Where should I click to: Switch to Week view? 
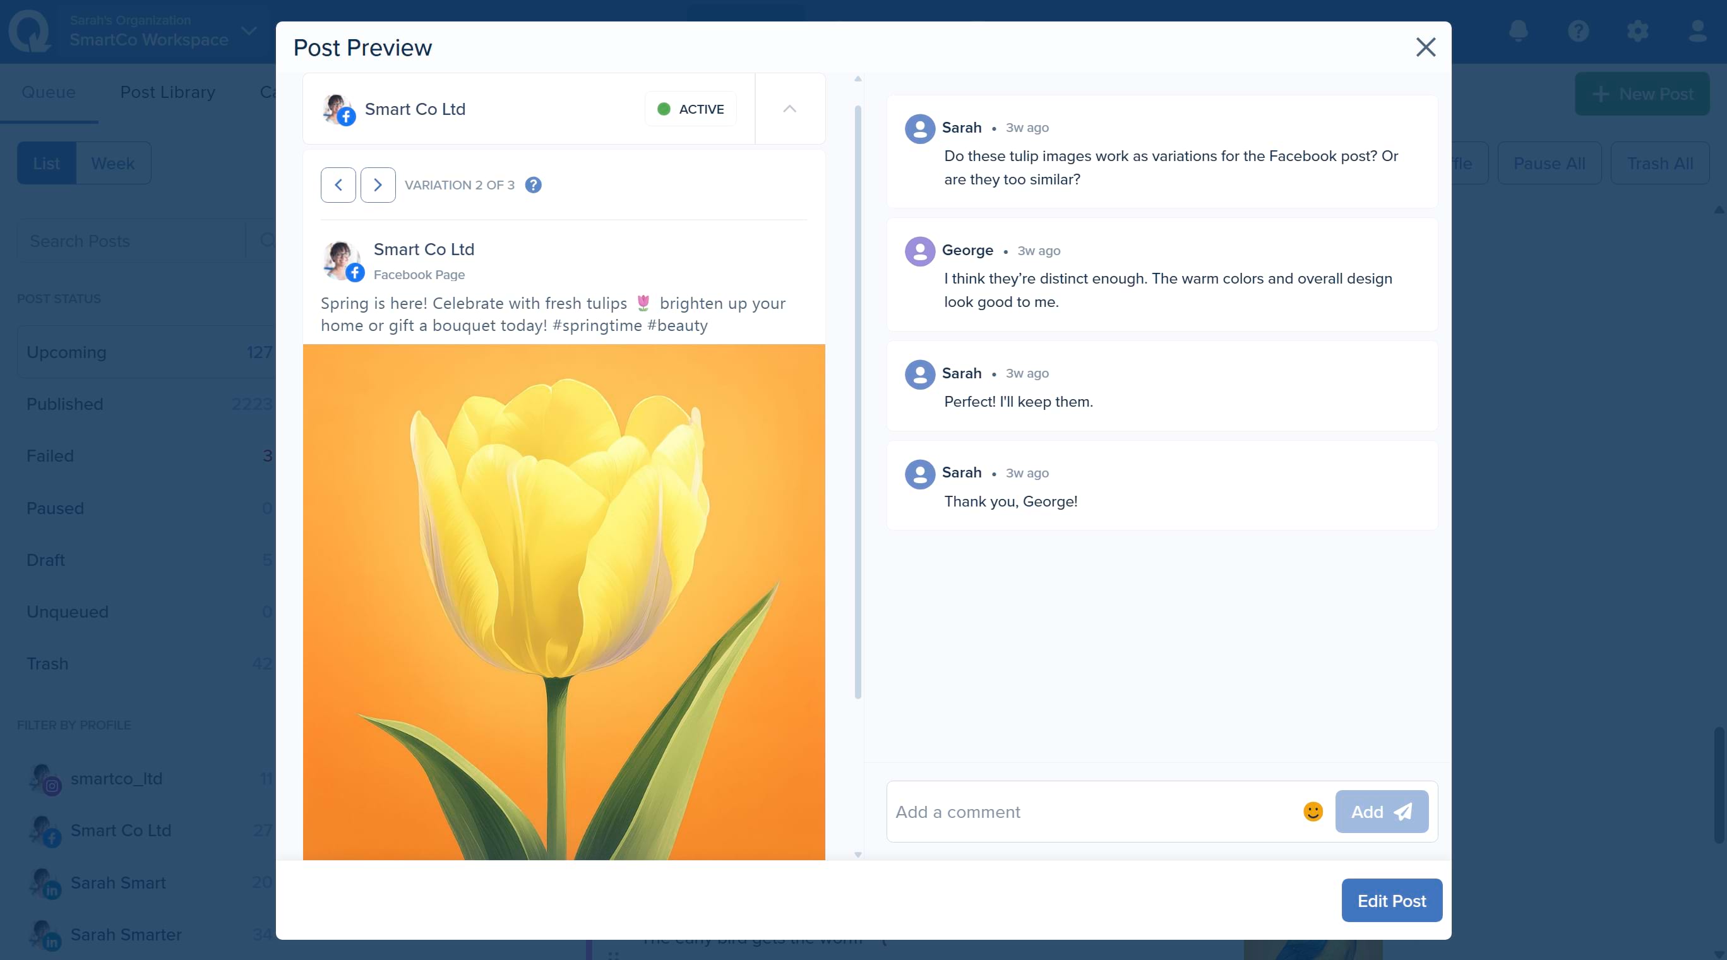coord(112,163)
